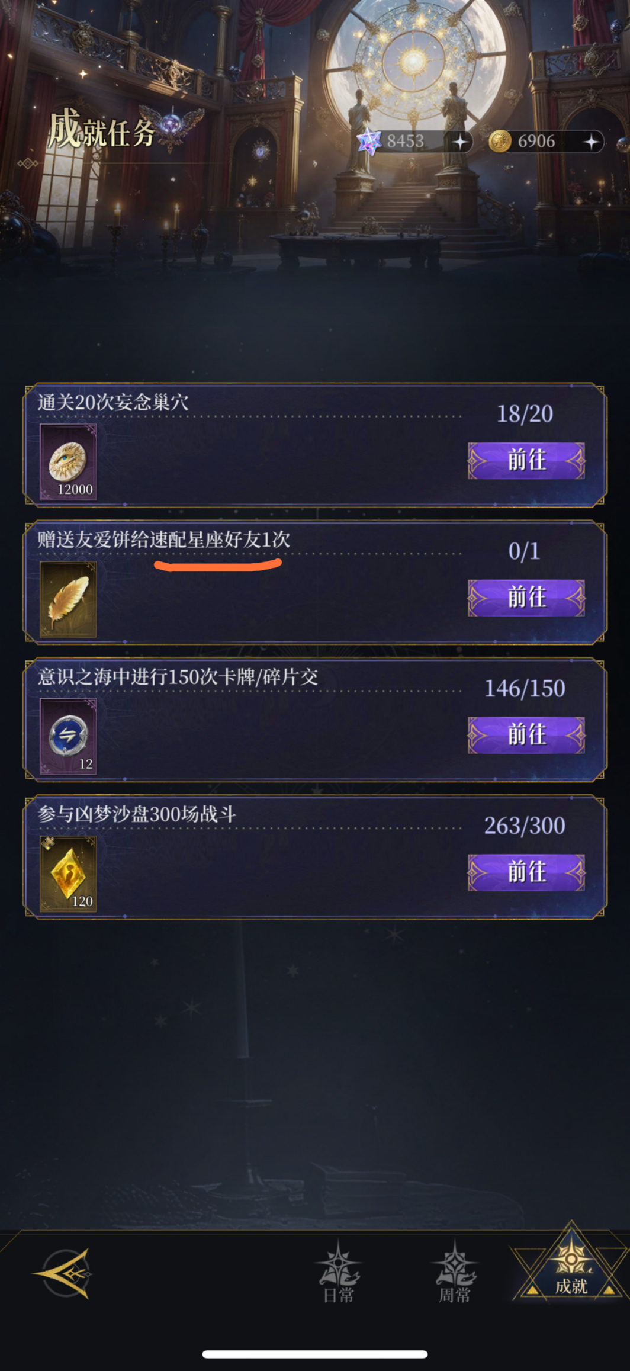Image resolution: width=630 pixels, height=1371 pixels.
Task: Tap the 18/20 progress counter
Action: [525, 413]
